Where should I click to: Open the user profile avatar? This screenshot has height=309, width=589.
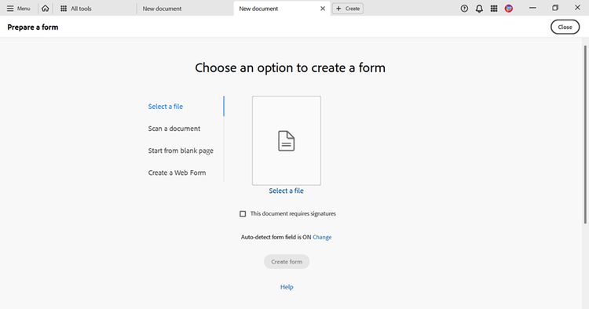pos(509,9)
